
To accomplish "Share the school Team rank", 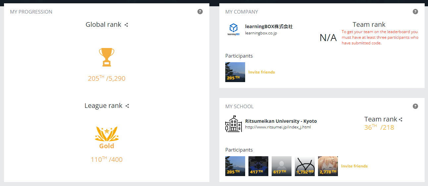I will (401, 119).
